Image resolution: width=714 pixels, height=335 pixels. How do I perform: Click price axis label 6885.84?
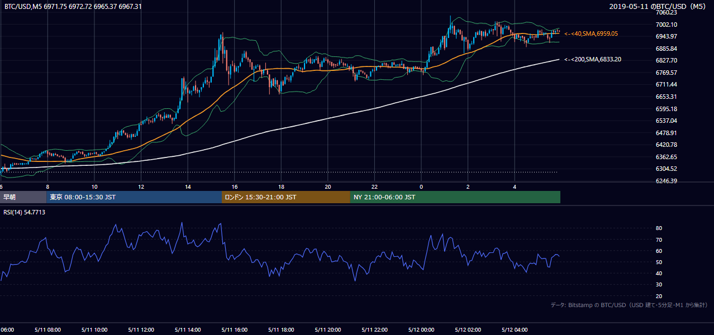coord(667,49)
